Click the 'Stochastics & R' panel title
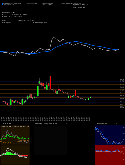This screenshot has width=125, height=165. (102, 123)
